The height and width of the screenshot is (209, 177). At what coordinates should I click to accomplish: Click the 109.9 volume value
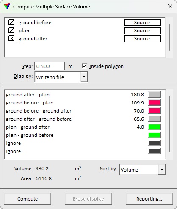[x=138, y=103]
